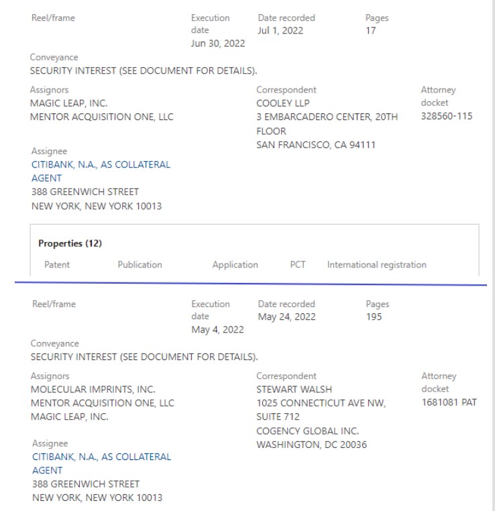This screenshot has height=511, width=495.
Task: Click assignor MOLECULAR IMPRINTS, INC.
Action: [x=93, y=390]
